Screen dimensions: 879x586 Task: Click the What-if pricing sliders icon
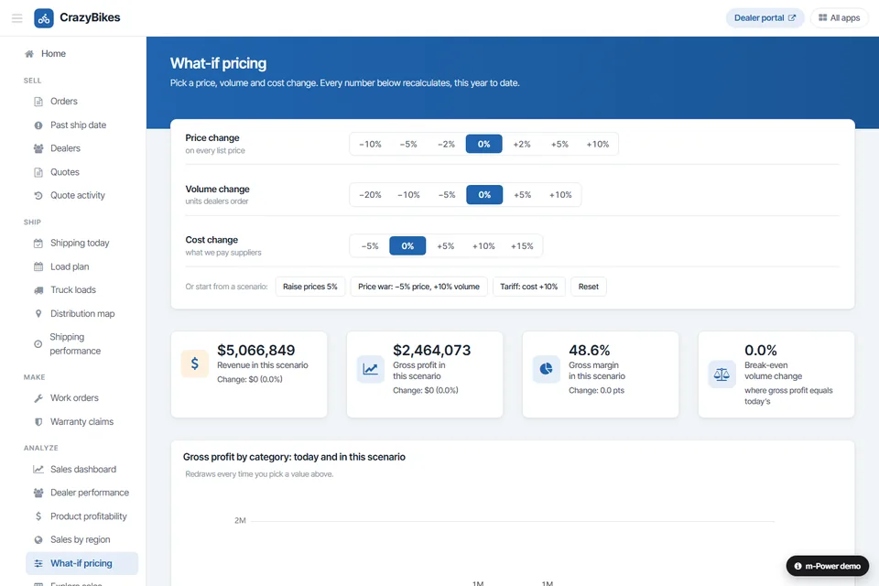pyautogui.click(x=38, y=564)
